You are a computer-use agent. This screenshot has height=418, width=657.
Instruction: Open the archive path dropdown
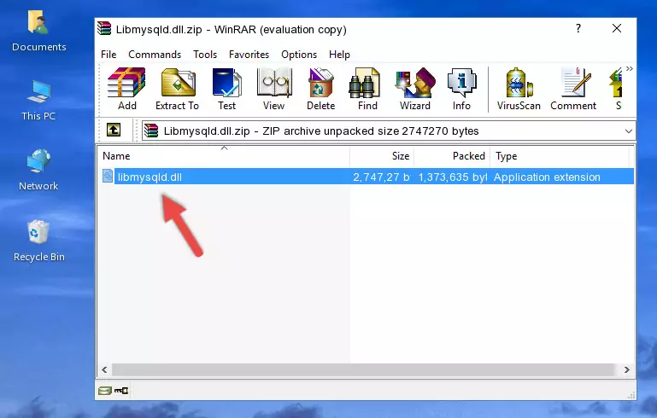pyautogui.click(x=628, y=131)
